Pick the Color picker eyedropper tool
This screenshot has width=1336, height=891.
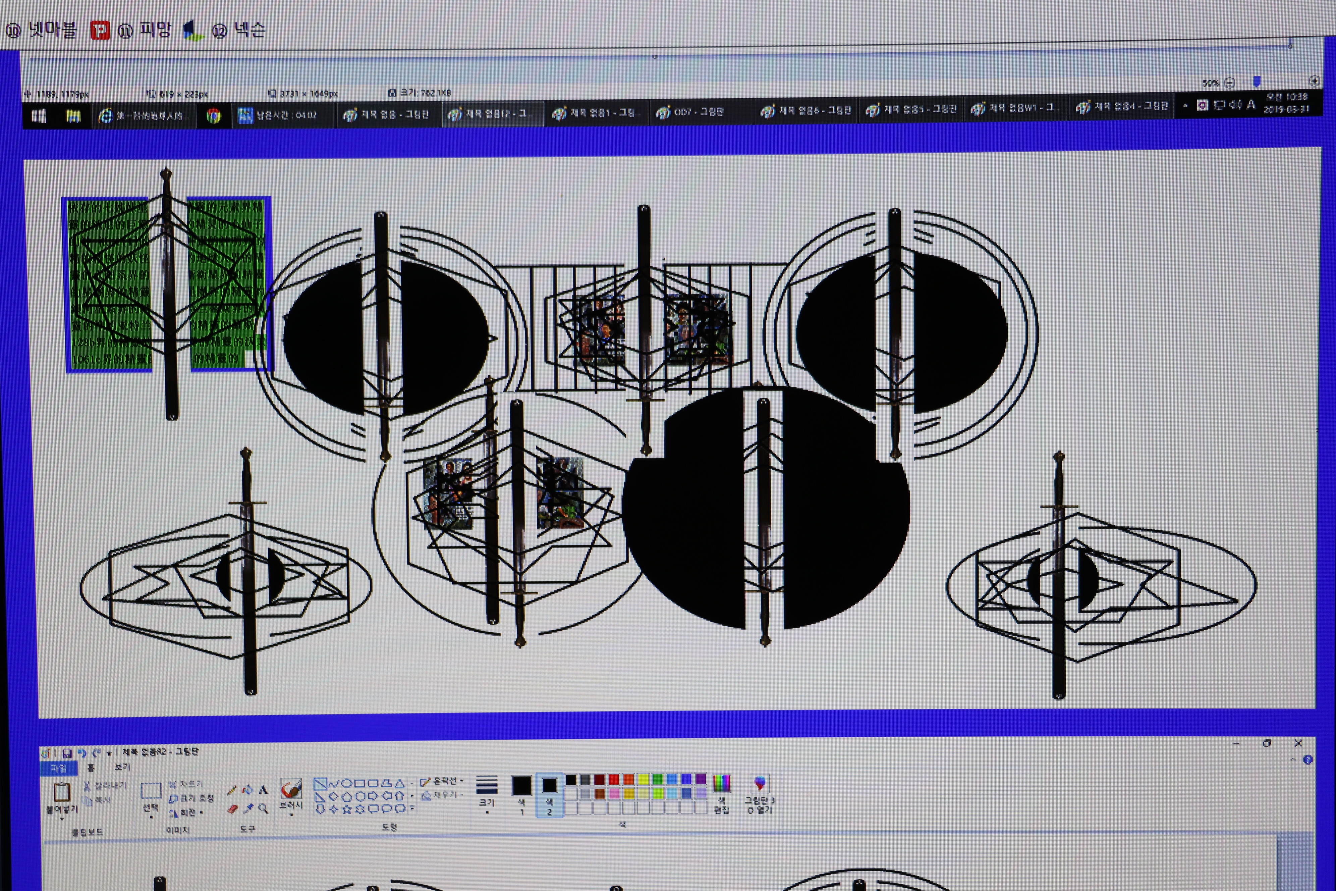coord(248,808)
